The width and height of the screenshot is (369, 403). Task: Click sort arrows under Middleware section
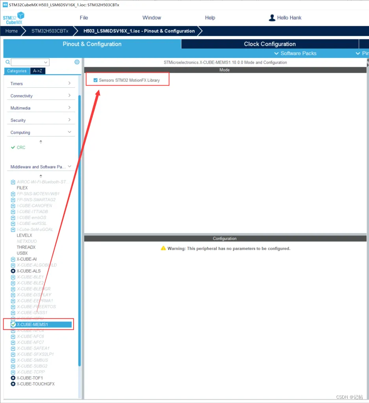pos(41,176)
